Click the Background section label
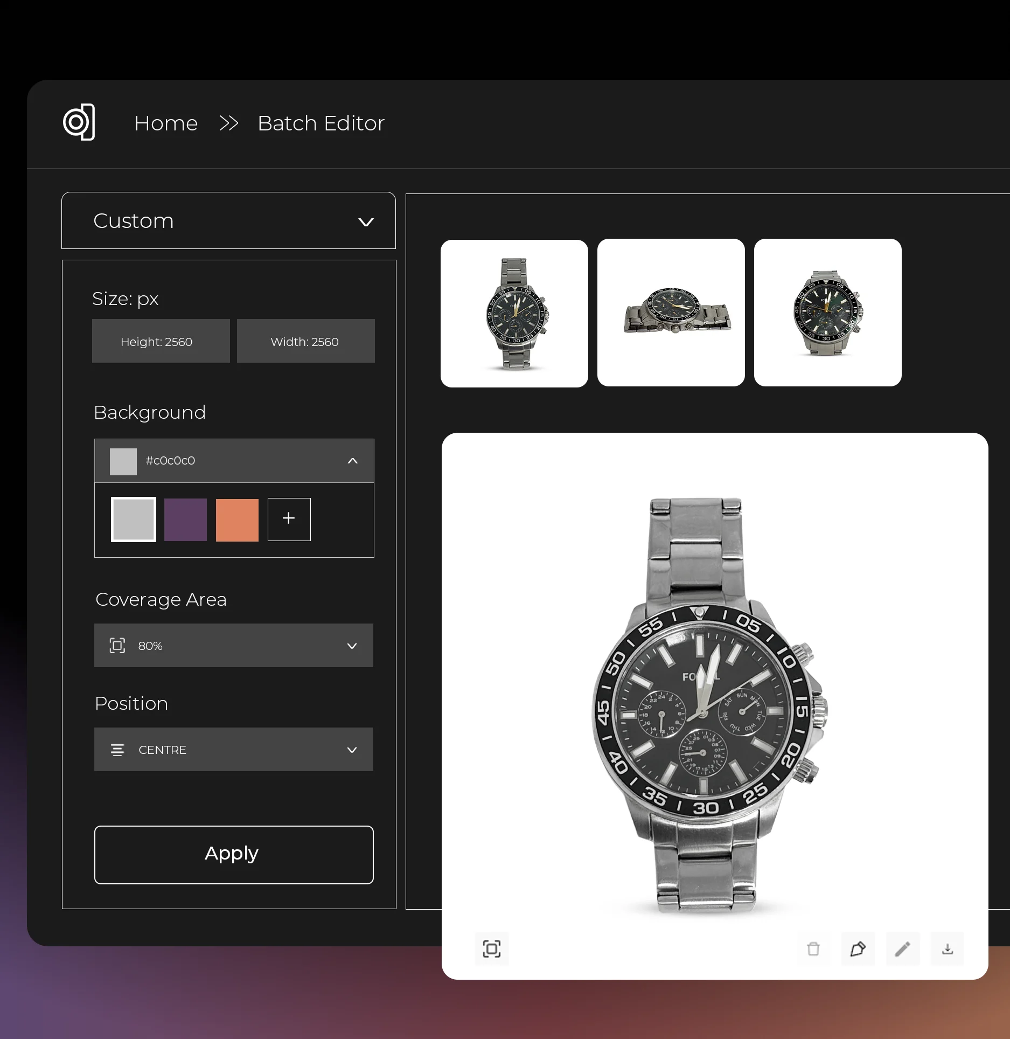The width and height of the screenshot is (1010, 1039). (150, 413)
